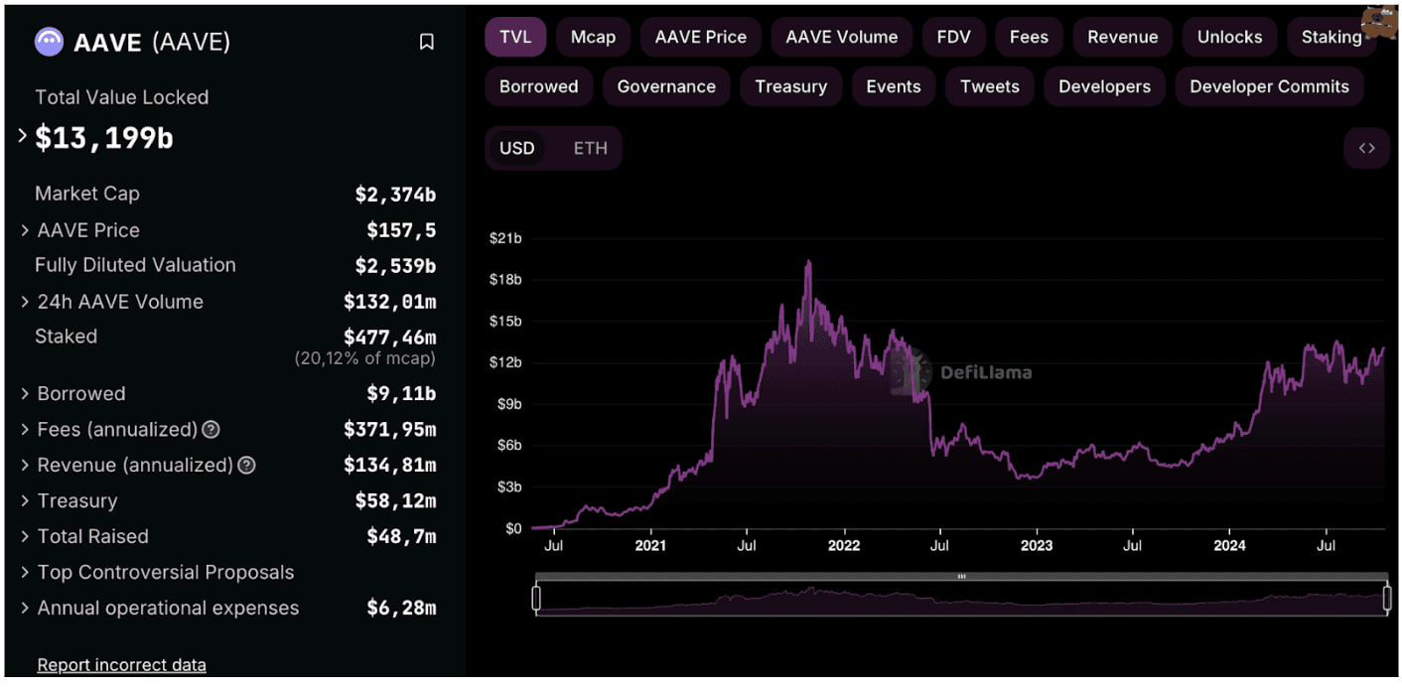Expand the Revenue (annualized) row
The width and height of the screenshot is (1402, 689).
[25, 466]
